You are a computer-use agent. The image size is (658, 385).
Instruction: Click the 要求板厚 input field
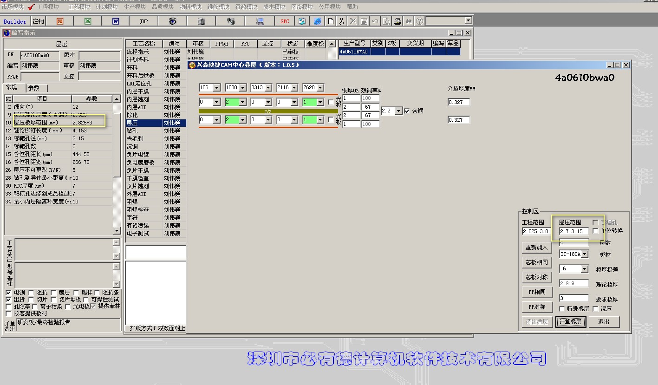pos(574,298)
